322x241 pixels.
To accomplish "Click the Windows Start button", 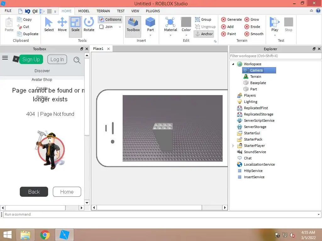I will (8, 235).
